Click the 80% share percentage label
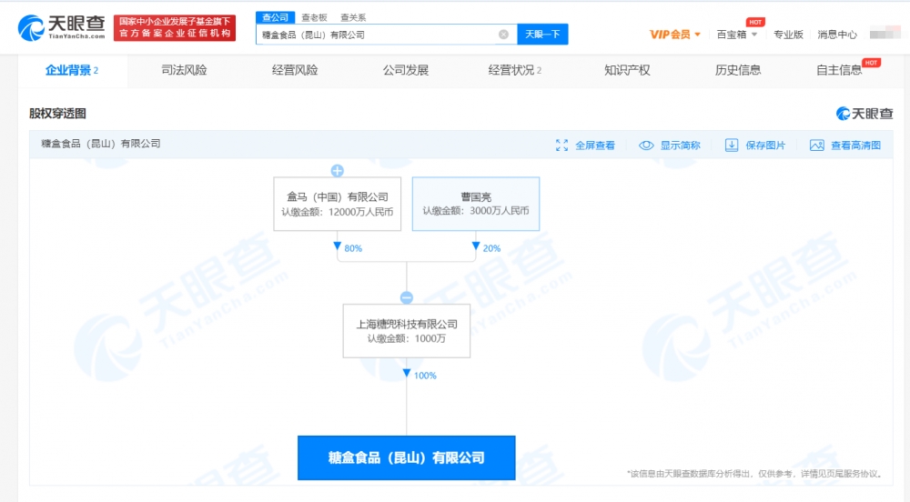Screen dimensions: 910x502 pyautogui.click(x=353, y=248)
